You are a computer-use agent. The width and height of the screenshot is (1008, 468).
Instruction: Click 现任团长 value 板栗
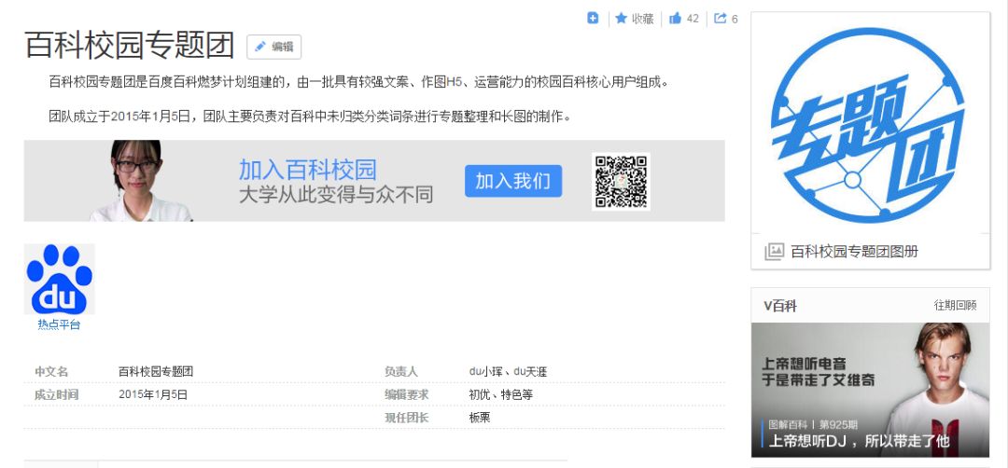click(x=480, y=418)
